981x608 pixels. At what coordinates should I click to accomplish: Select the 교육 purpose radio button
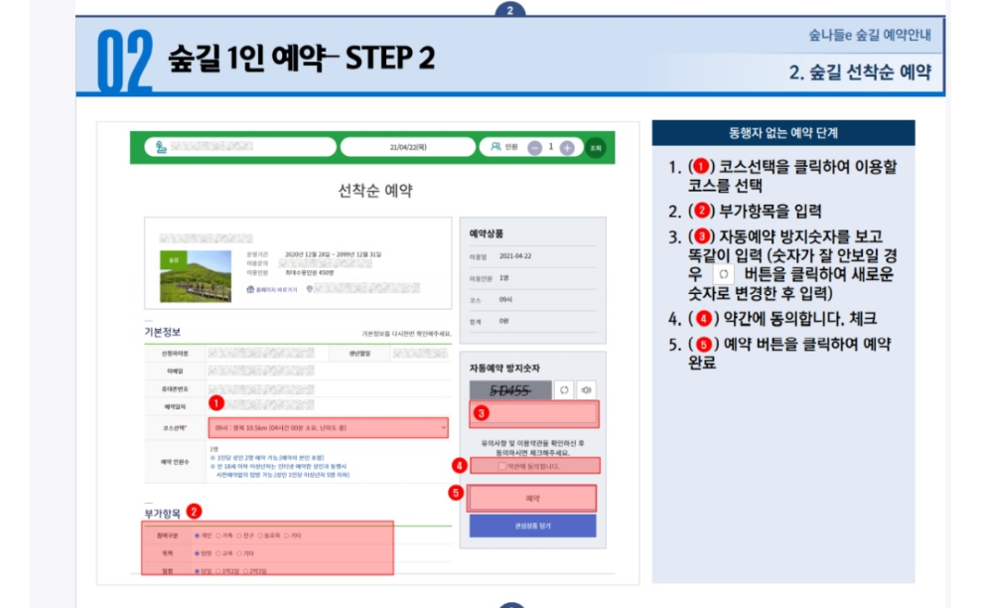coord(218,553)
